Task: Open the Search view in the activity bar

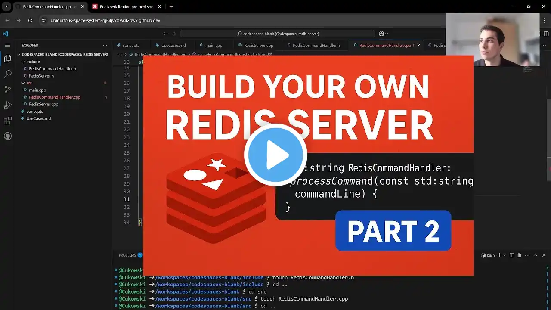Action: pyautogui.click(x=7, y=74)
